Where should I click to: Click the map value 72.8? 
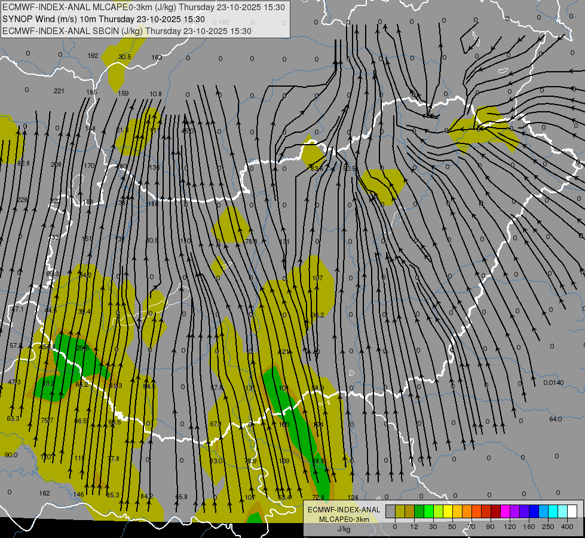[x=318, y=497]
